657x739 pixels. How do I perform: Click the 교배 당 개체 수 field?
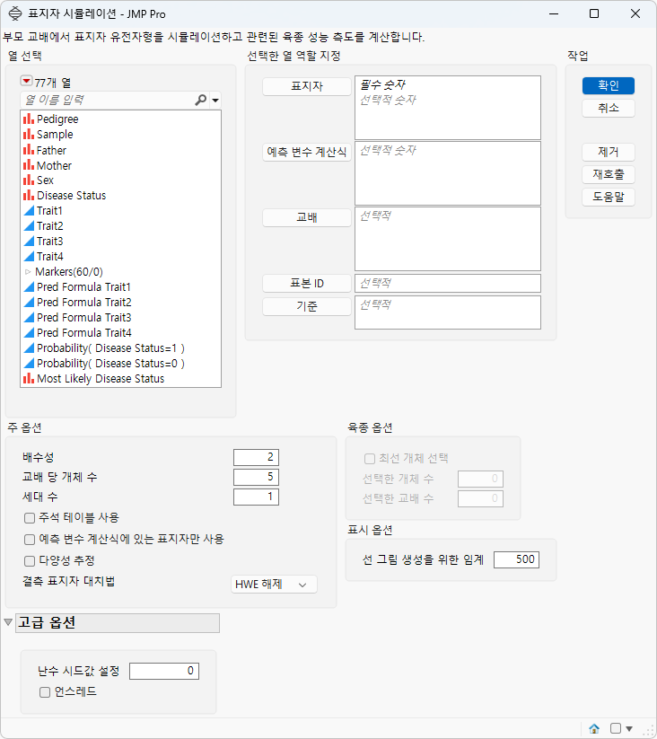tap(256, 477)
